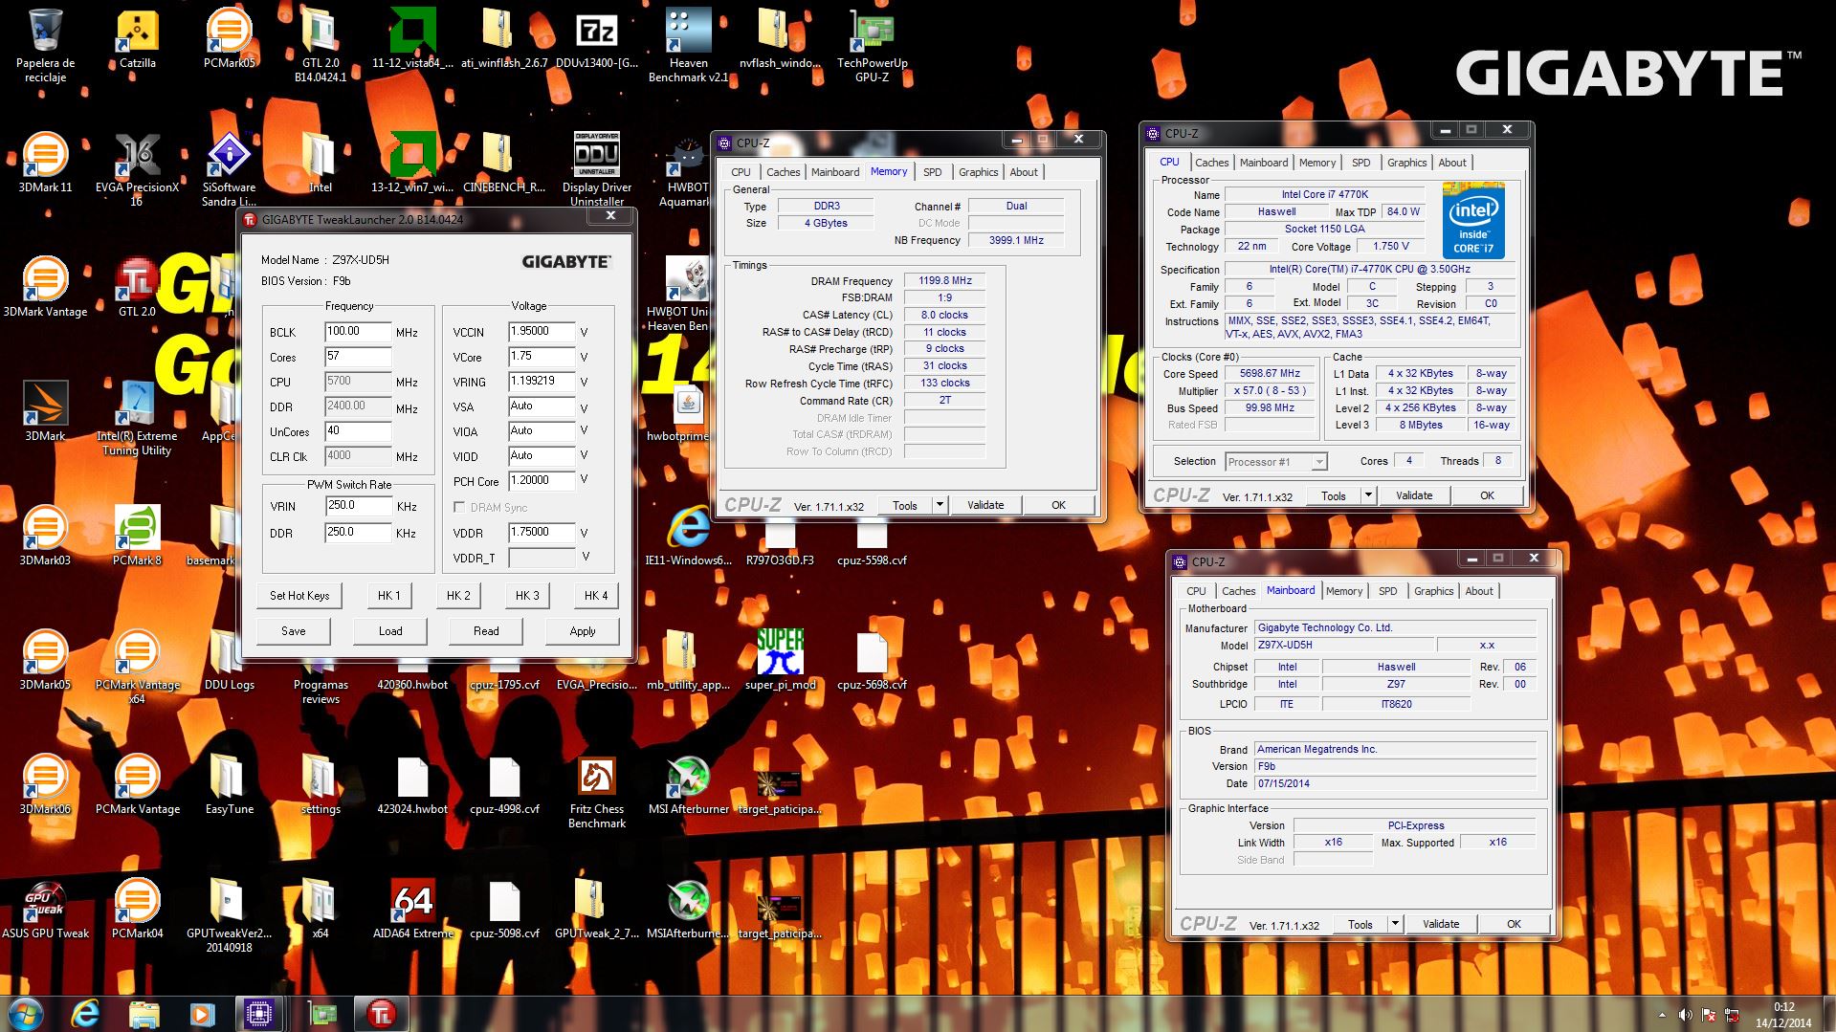Click the VCCIN voltage input field
The height and width of the screenshot is (1032, 1836).
pos(542,332)
